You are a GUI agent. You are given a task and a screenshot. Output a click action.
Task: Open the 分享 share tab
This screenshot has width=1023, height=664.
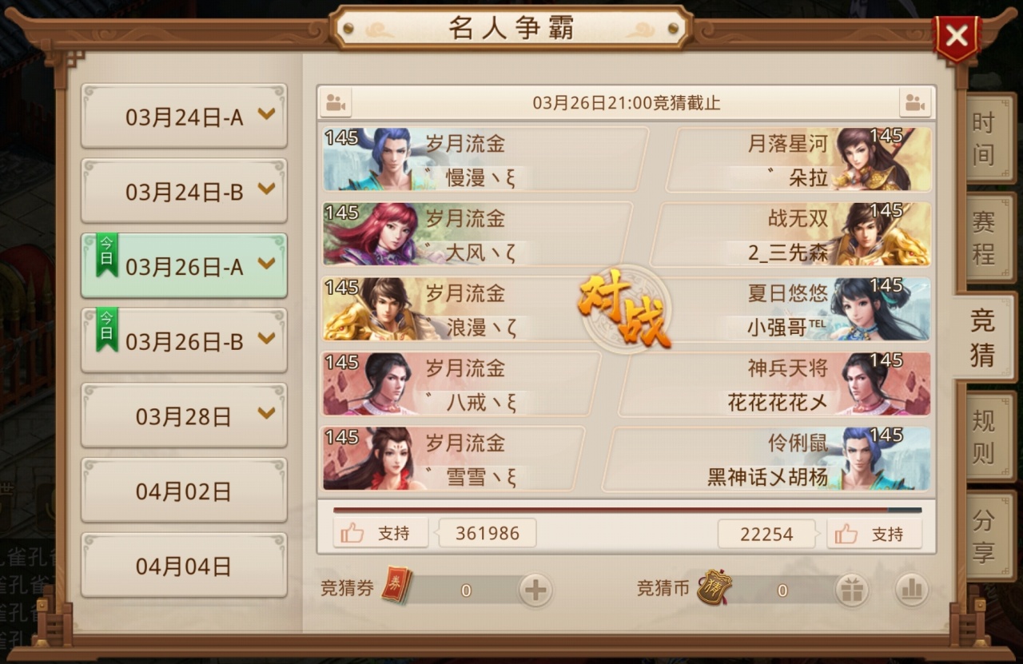point(985,536)
